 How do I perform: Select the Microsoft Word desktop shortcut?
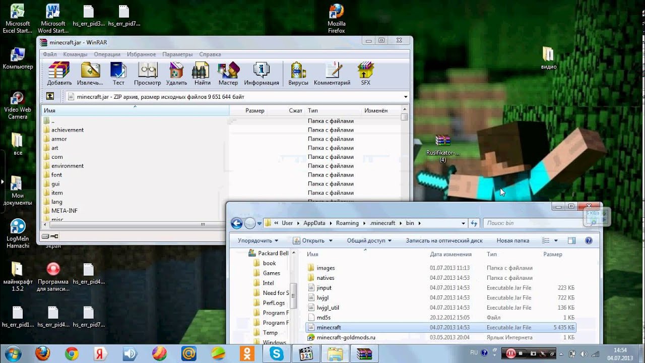click(x=53, y=18)
